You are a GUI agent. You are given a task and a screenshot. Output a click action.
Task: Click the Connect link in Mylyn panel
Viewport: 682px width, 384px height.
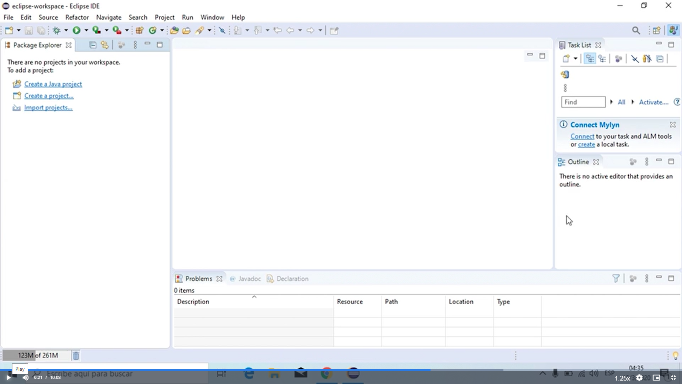582,137
